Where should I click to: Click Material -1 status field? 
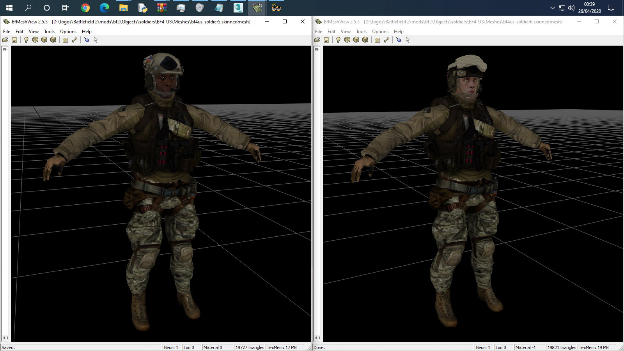click(529, 347)
